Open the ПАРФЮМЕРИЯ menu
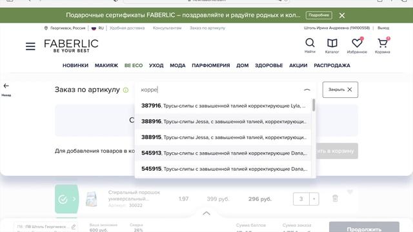 [211, 66]
